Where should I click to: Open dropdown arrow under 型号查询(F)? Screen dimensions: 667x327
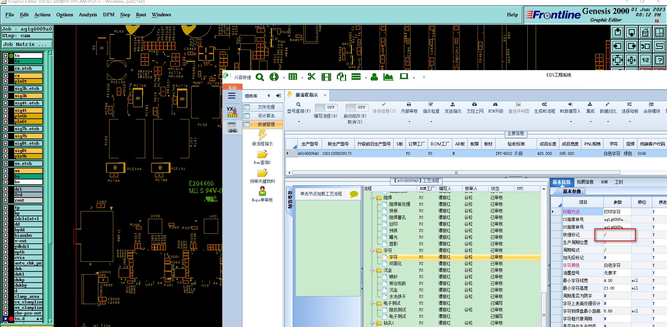[x=298, y=122]
